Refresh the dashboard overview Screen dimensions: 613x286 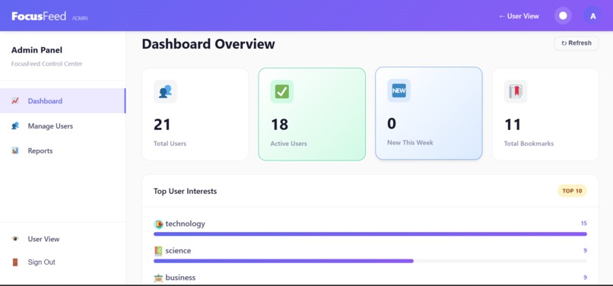point(576,43)
